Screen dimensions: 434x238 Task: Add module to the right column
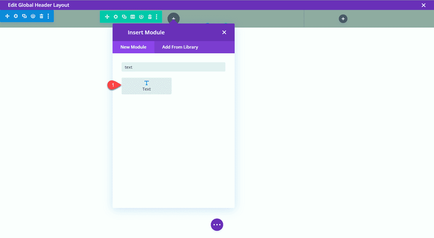tap(343, 19)
